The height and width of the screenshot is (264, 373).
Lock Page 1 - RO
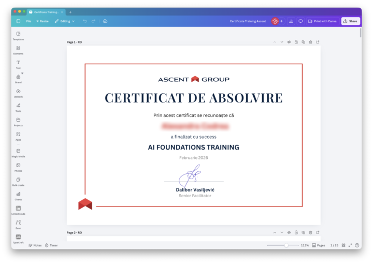pos(296,42)
